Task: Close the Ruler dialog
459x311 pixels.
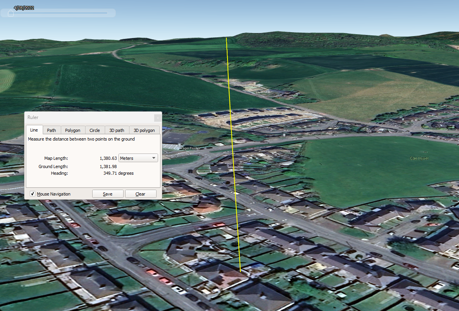Action: (157, 118)
